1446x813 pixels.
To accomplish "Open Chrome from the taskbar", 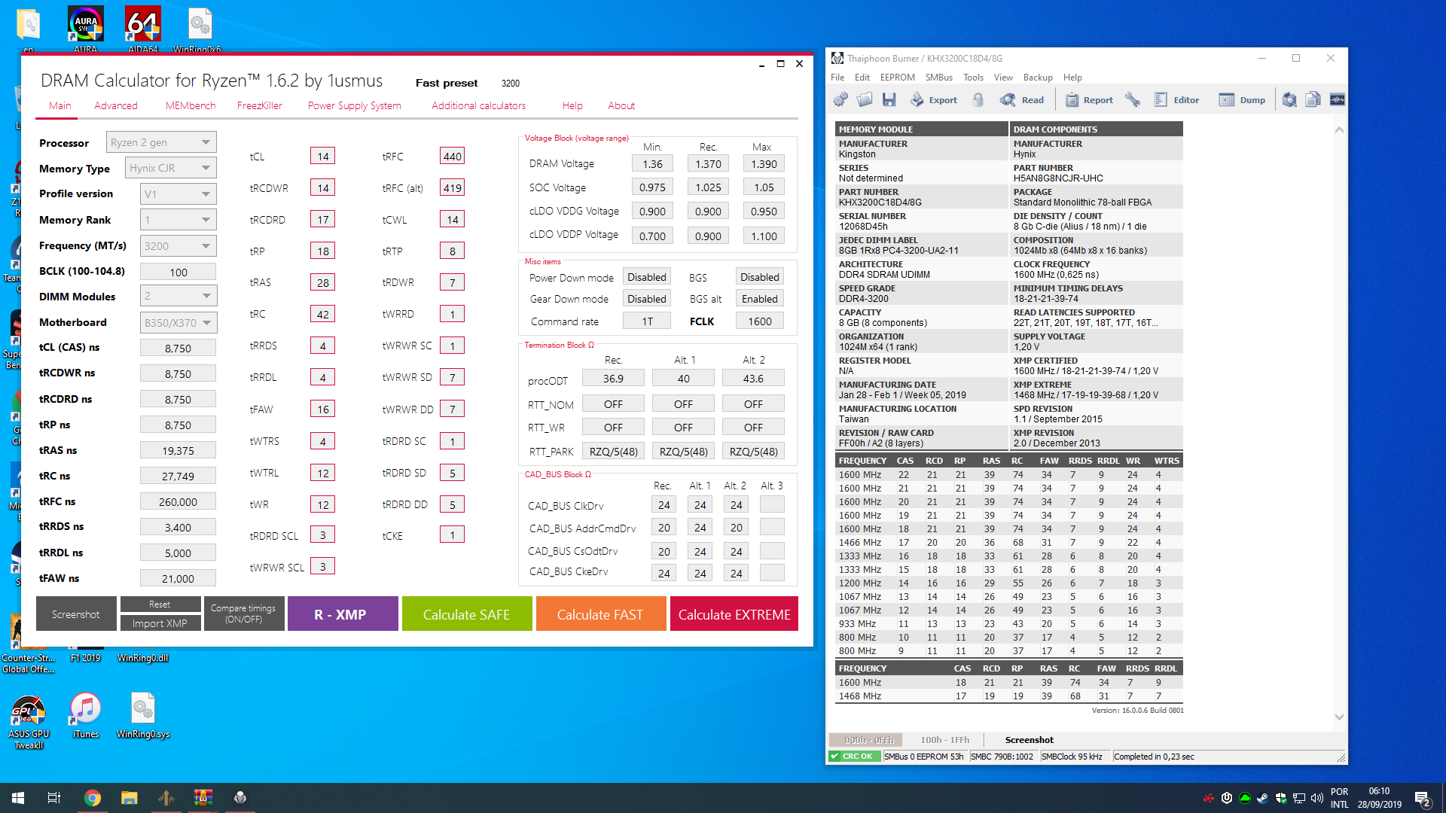I will [x=92, y=798].
